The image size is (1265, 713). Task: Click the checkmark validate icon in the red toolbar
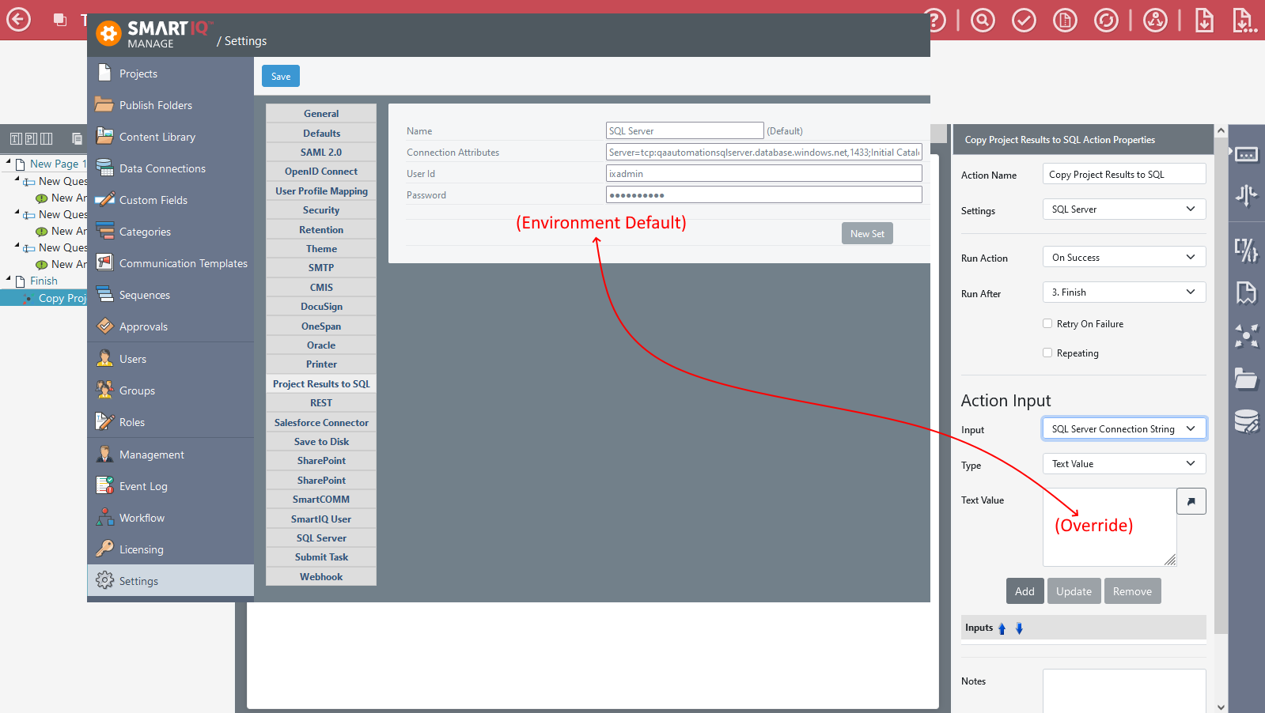coord(1024,20)
